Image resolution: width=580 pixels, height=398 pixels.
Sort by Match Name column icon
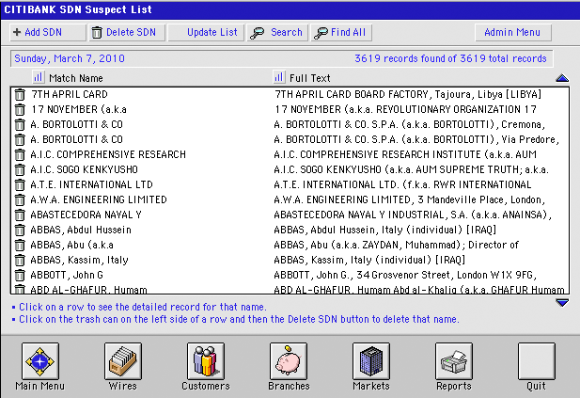(x=39, y=77)
